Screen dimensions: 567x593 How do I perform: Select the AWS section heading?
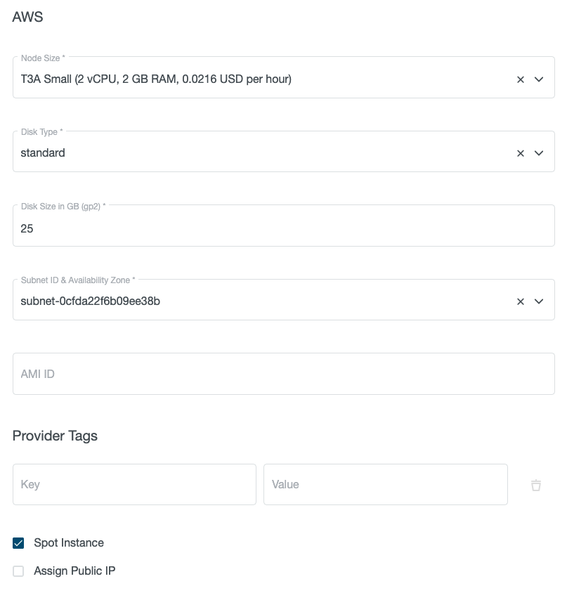pyautogui.click(x=27, y=17)
